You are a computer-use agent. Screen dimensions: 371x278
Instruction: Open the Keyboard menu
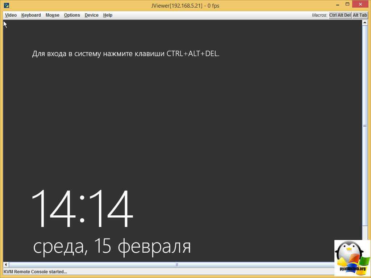[x=31, y=15]
